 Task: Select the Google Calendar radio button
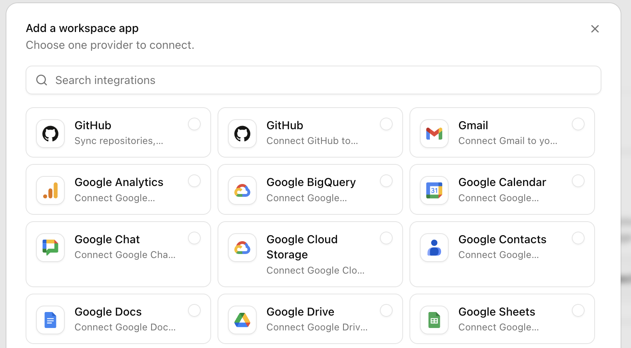(x=578, y=181)
